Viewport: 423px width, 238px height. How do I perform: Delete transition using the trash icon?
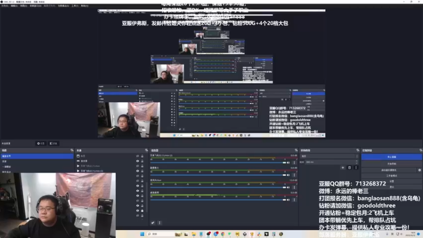(x=350, y=168)
